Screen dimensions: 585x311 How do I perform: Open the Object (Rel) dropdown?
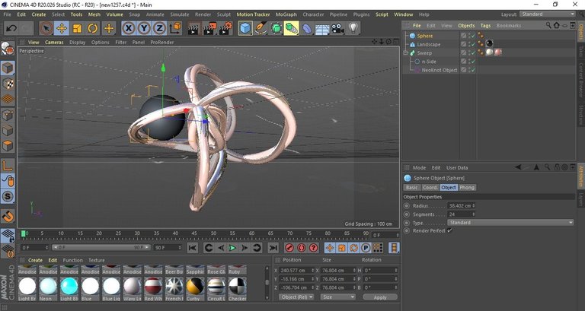(296, 297)
